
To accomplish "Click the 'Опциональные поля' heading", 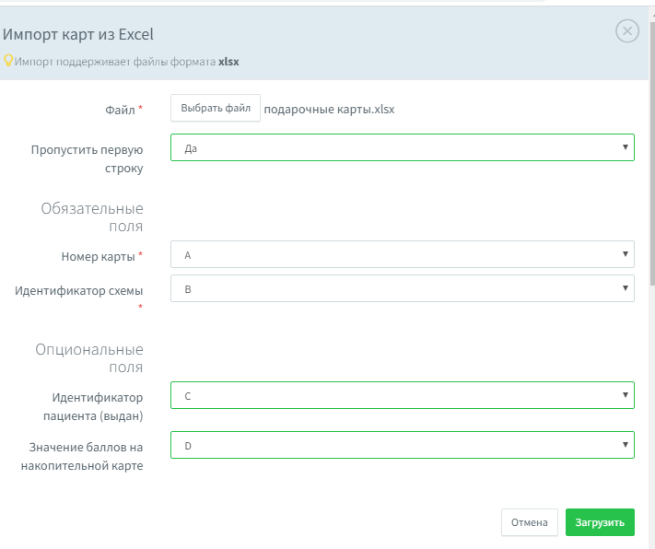I will coord(89,358).
